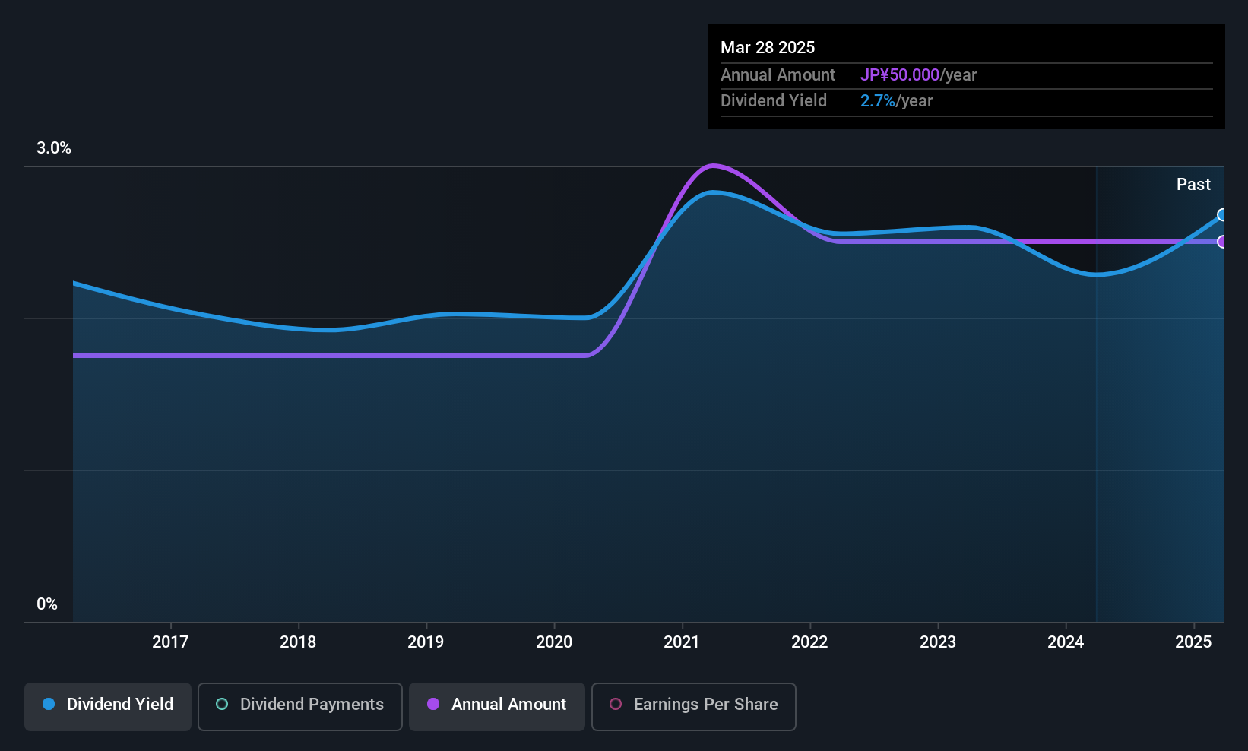The image size is (1248, 751).
Task: Select the purple Annual Amount endpoint marker
Action: tap(1222, 242)
